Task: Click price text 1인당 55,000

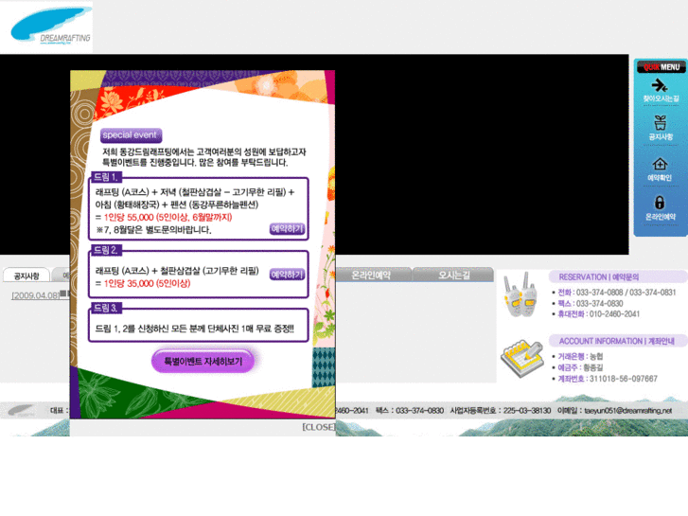Action: (129, 217)
